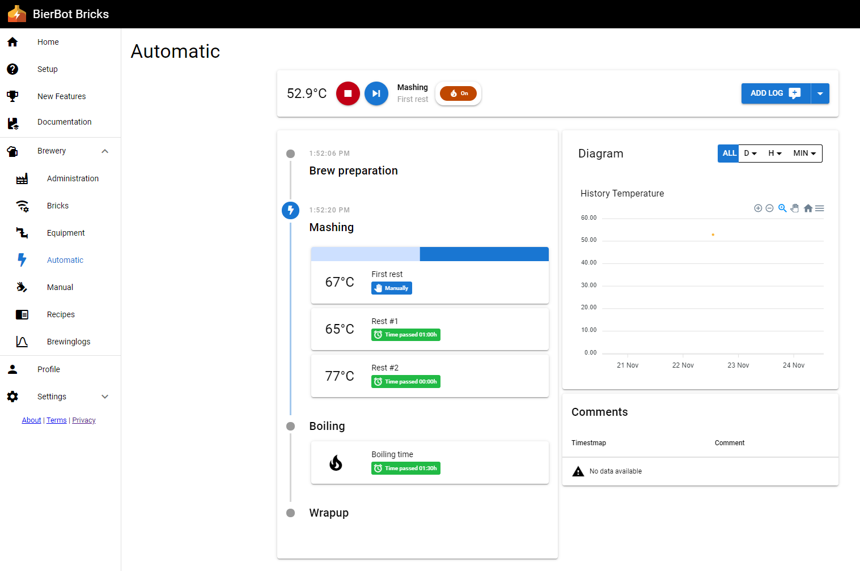Reset chart zoom with home icon
This screenshot has height=571, width=860.
coord(808,208)
